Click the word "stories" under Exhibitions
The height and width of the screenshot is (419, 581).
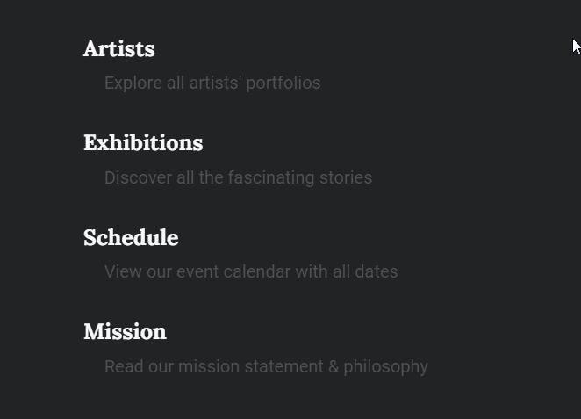[346, 178]
